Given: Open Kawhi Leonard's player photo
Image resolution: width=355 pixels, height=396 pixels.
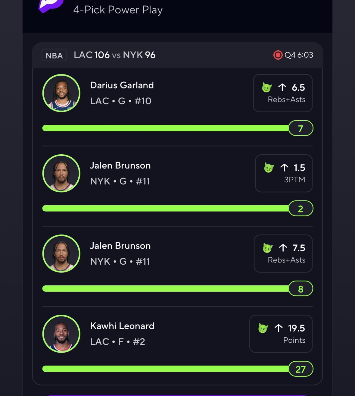Looking at the screenshot, I should click(61, 334).
